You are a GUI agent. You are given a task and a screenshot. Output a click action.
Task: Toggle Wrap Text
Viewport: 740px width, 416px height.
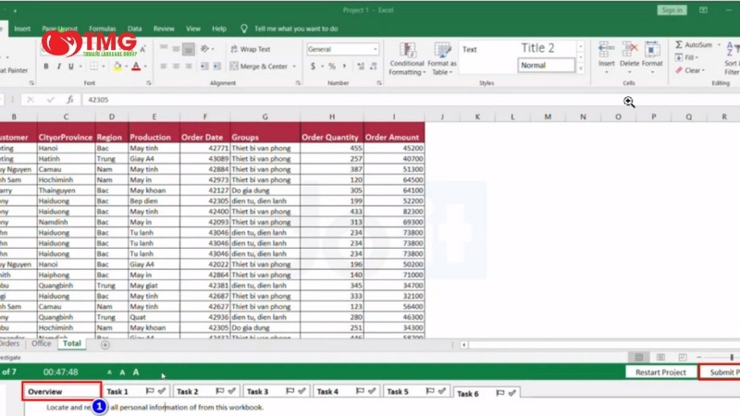(251, 49)
